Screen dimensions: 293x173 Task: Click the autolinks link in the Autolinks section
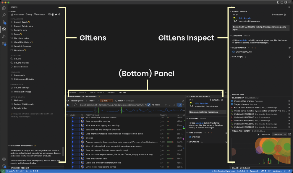point(243,40)
